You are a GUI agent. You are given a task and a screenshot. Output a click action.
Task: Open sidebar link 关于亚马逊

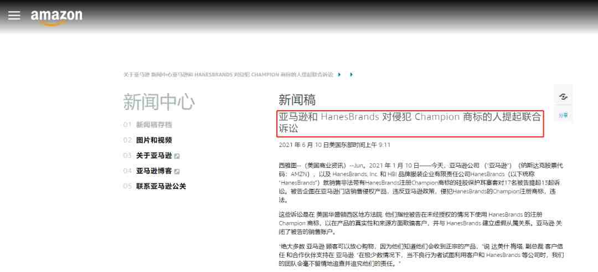pos(154,156)
